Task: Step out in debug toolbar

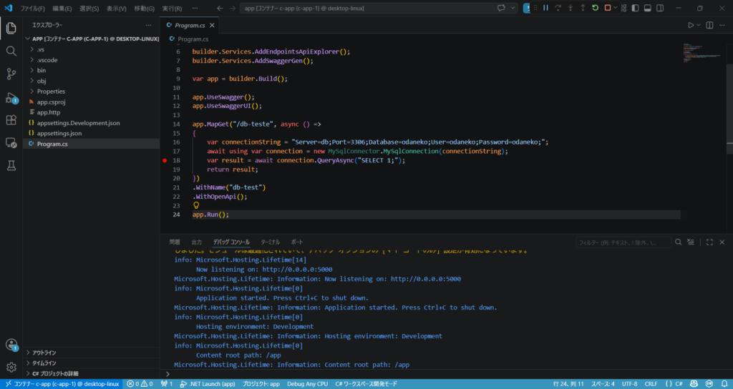Action: (x=583, y=8)
